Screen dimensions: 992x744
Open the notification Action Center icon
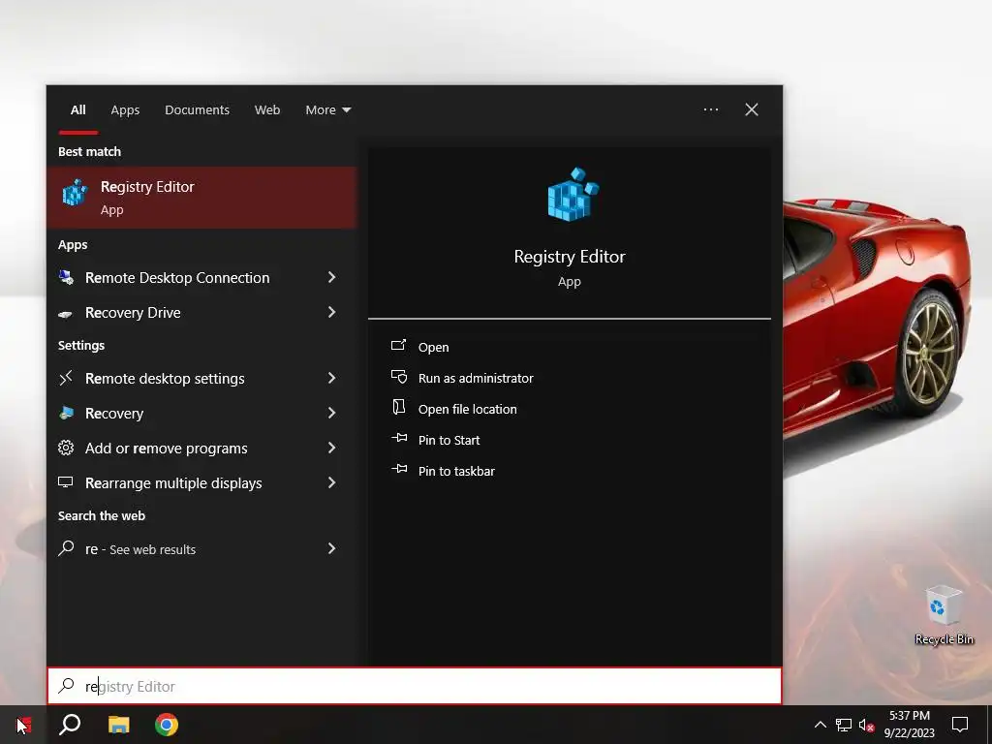pyautogui.click(x=960, y=725)
